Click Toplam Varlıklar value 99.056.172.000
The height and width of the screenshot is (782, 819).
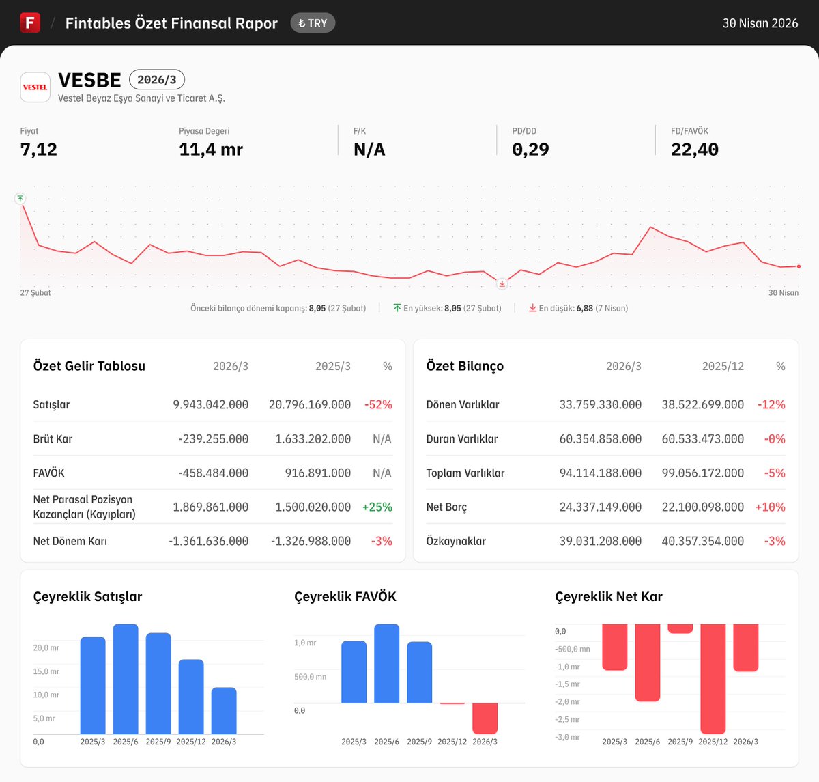pyautogui.click(x=703, y=473)
